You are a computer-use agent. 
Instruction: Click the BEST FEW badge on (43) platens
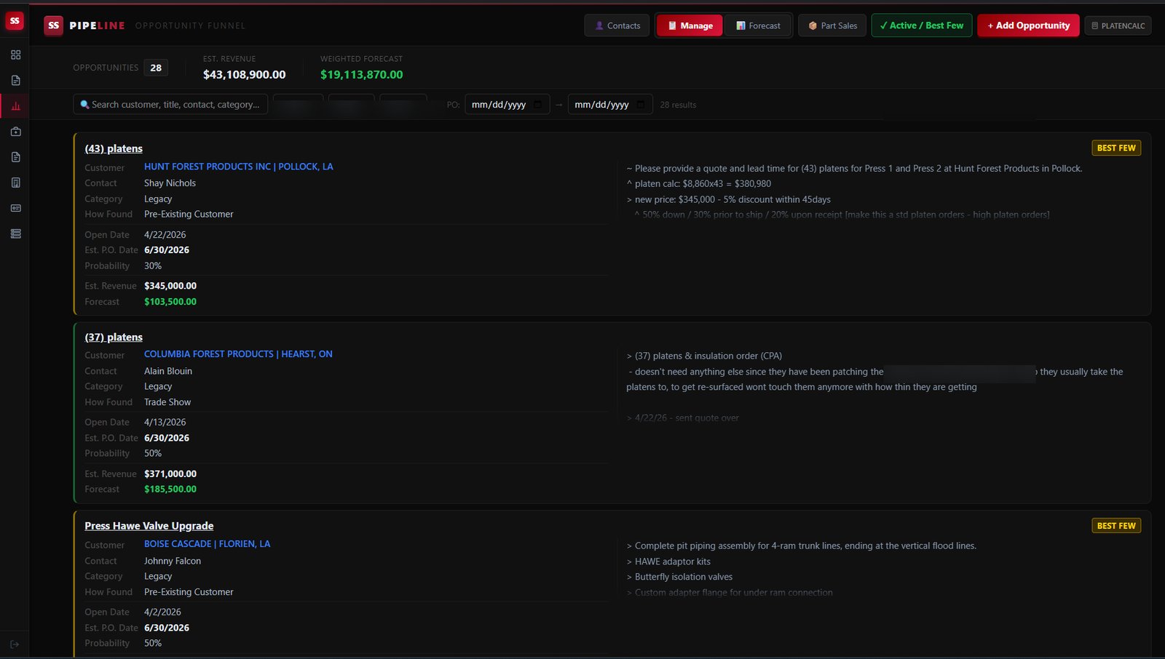point(1116,148)
